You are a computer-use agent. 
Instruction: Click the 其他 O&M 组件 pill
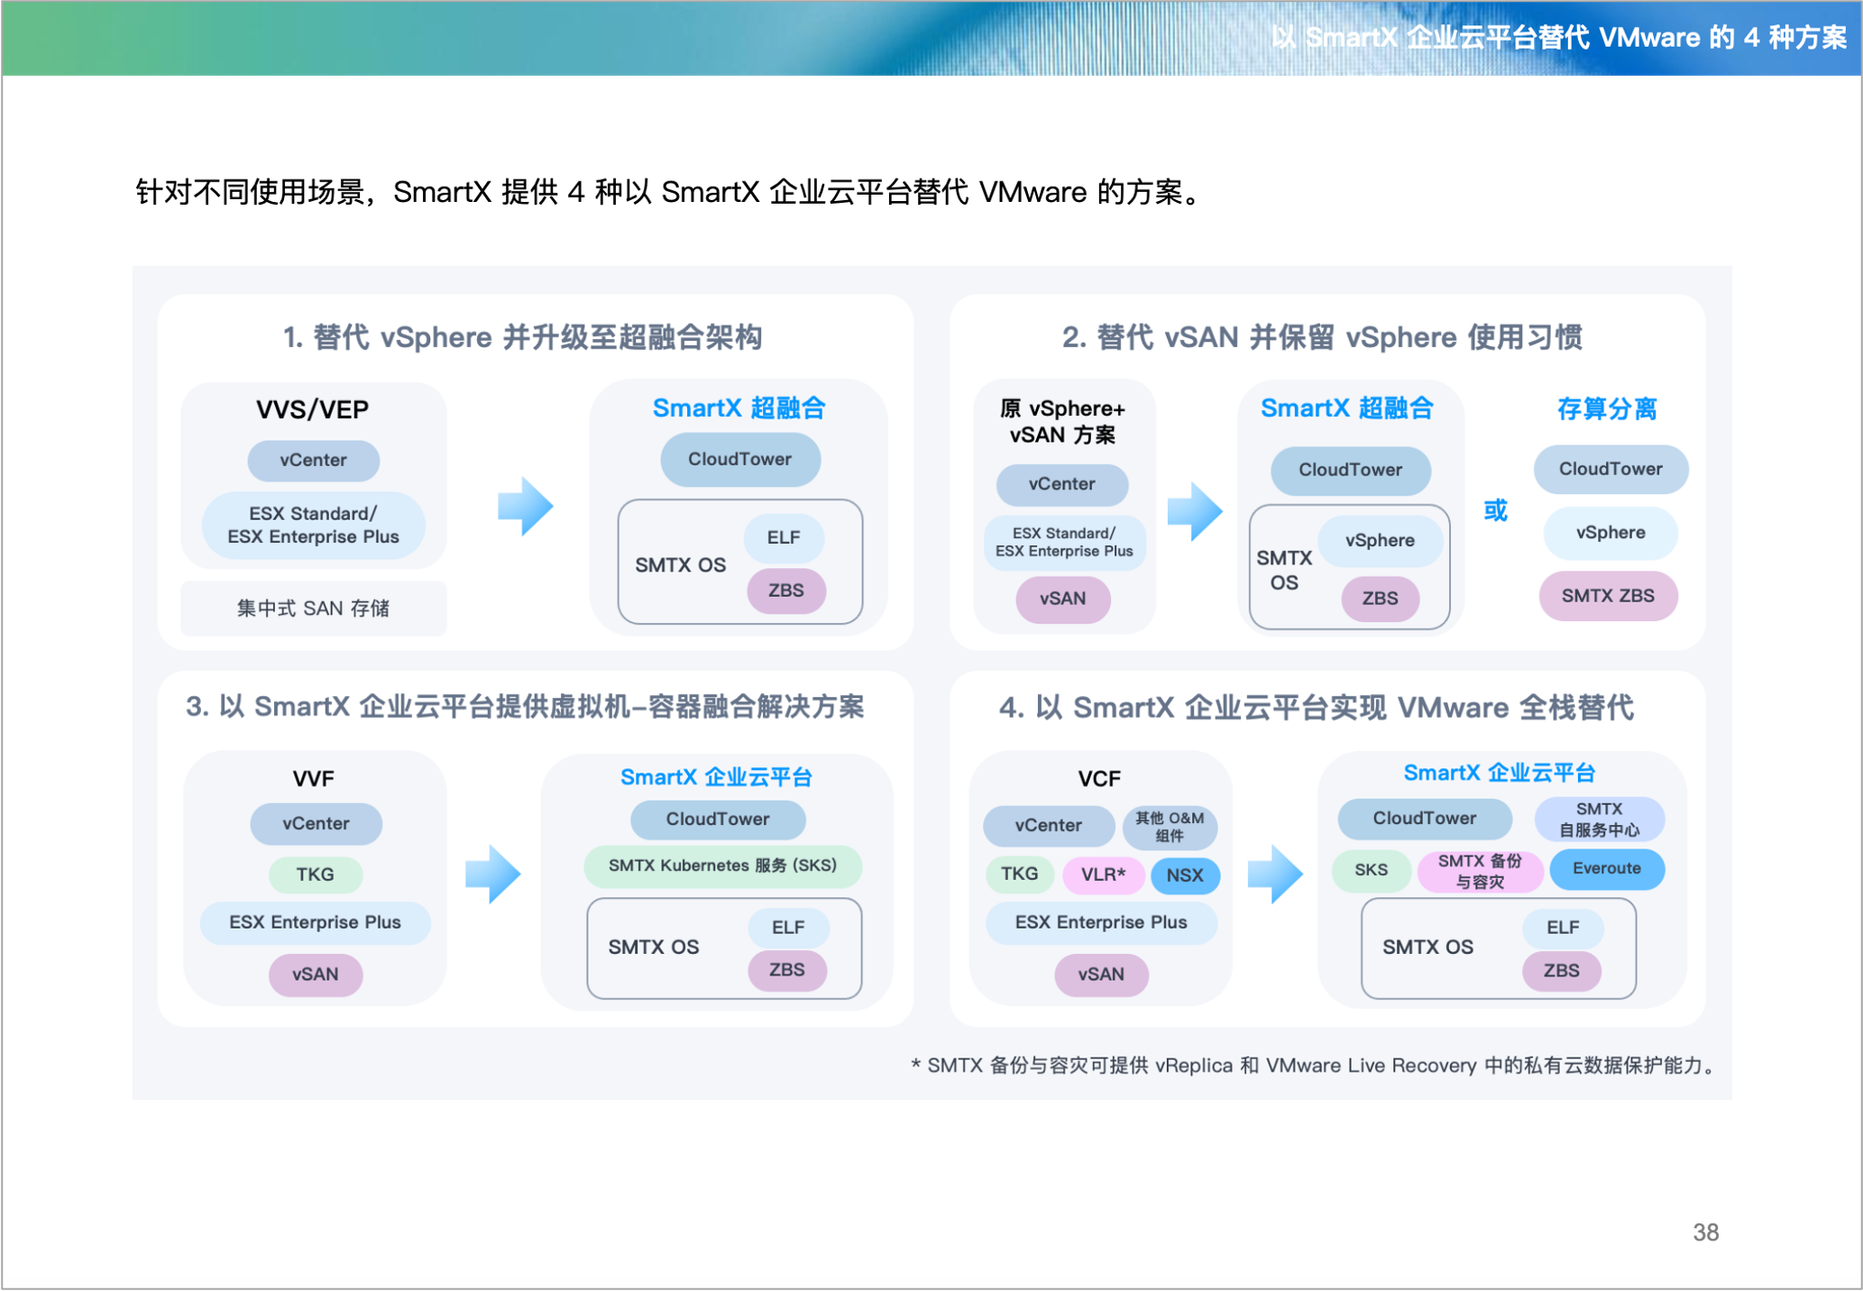1169,826
